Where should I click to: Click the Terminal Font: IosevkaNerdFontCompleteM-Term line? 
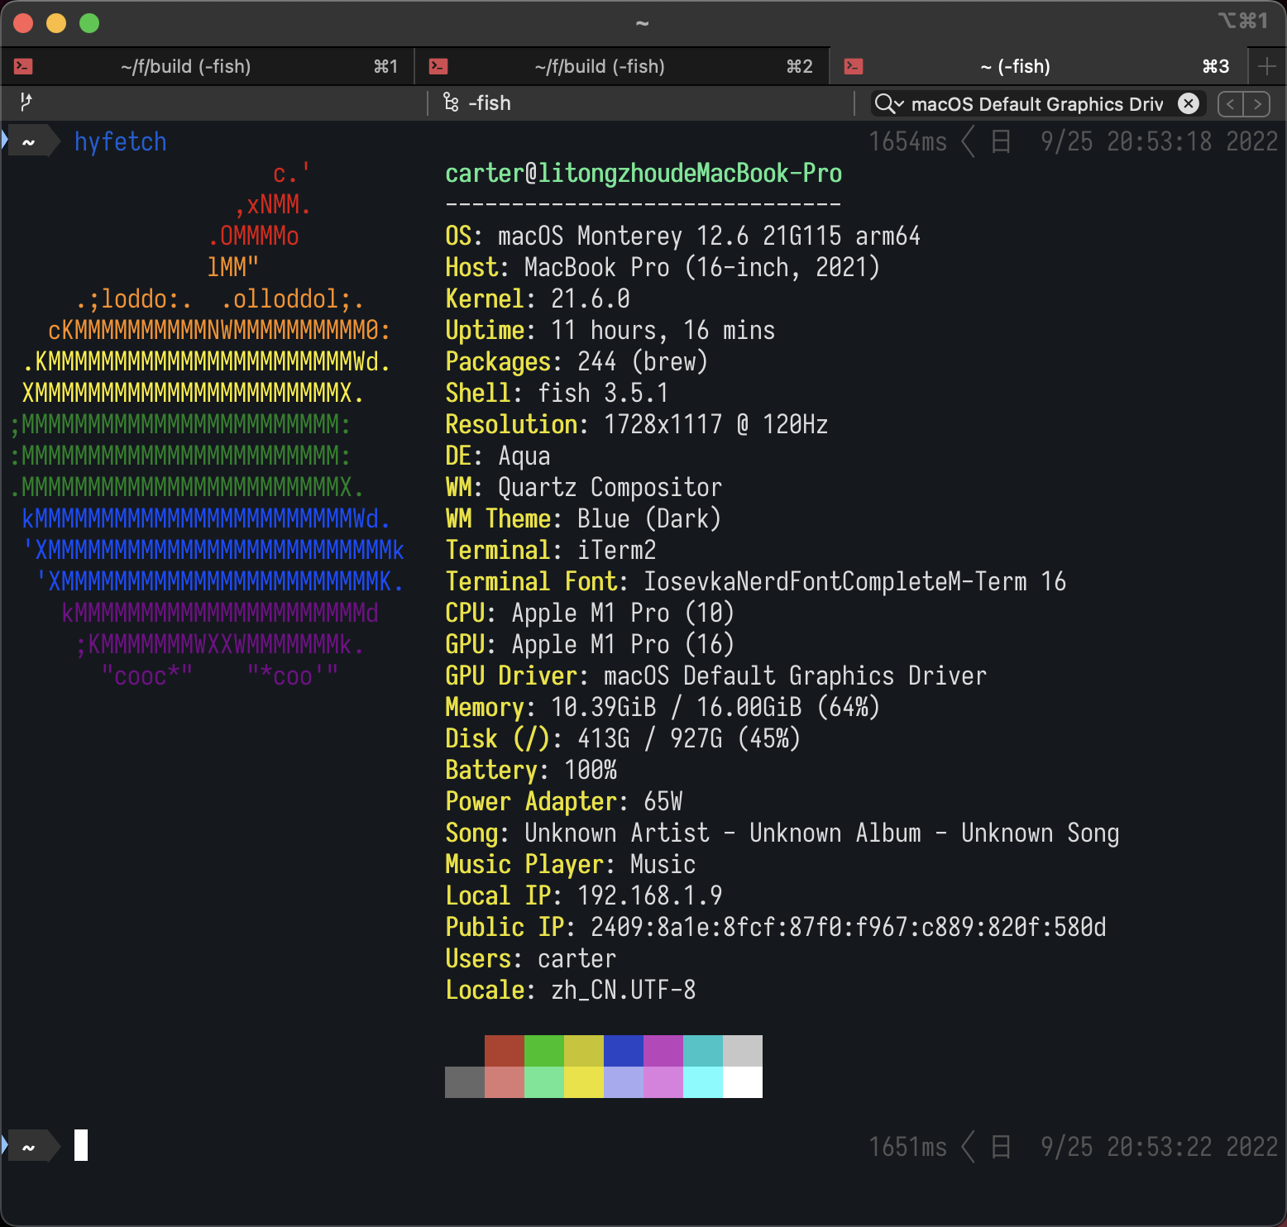(756, 581)
